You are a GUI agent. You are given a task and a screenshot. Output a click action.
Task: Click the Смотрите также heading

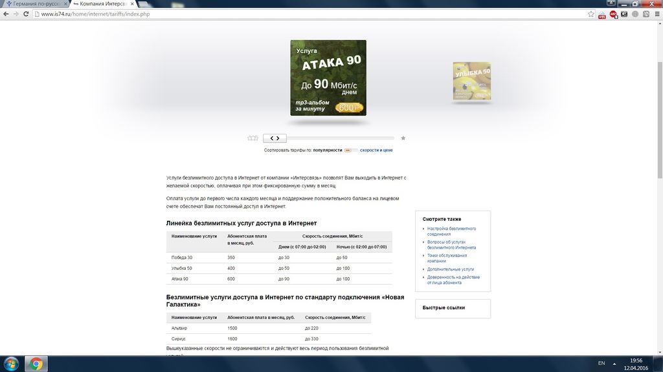pos(442,220)
